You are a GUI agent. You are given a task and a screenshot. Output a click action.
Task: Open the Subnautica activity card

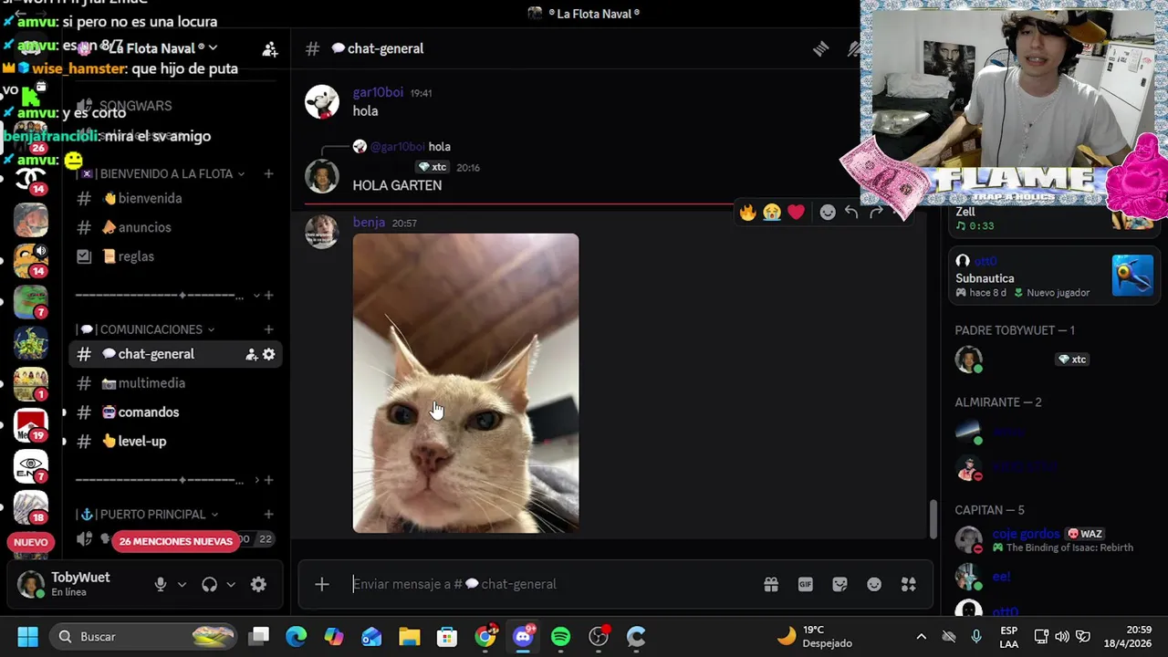coord(1054,276)
